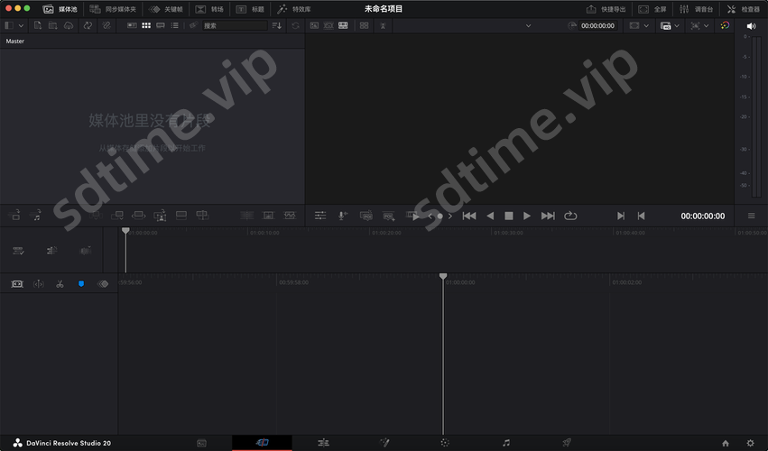Open the 特效库 effects library panel

point(294,8)
